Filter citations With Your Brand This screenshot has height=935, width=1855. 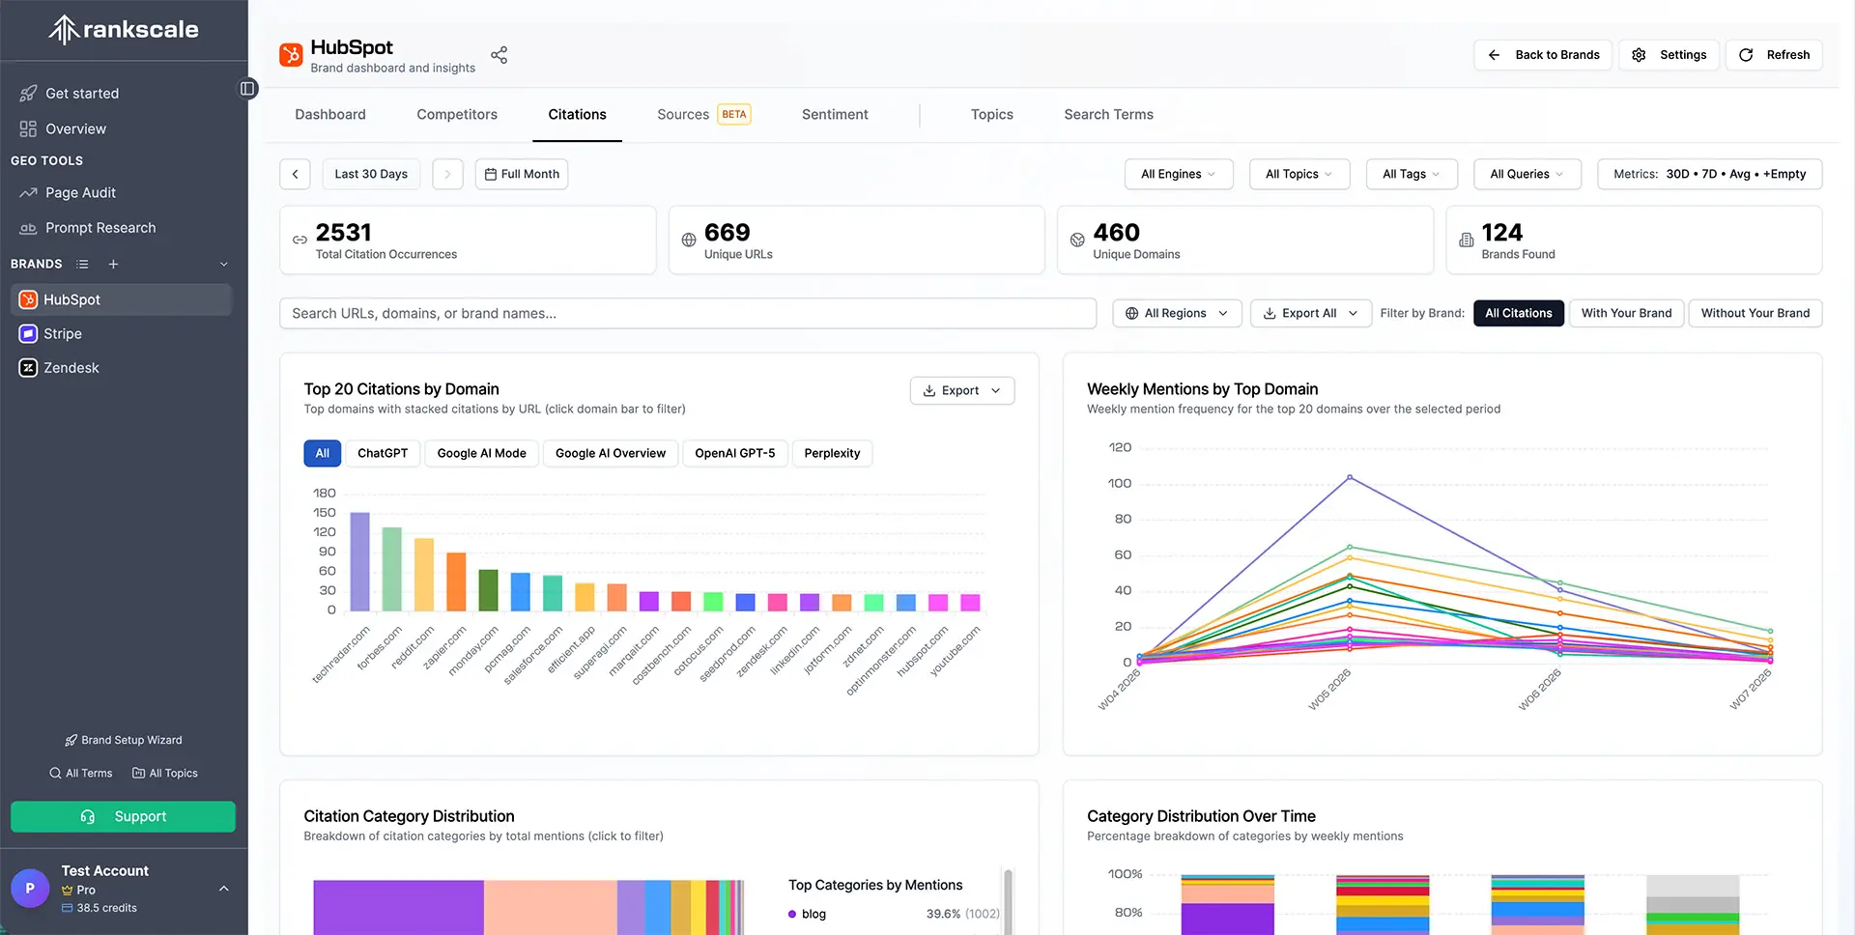click(1626, 313)
